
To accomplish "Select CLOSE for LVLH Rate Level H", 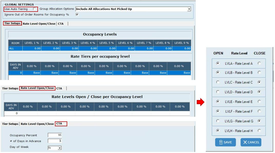I will [x=259, y=131].
